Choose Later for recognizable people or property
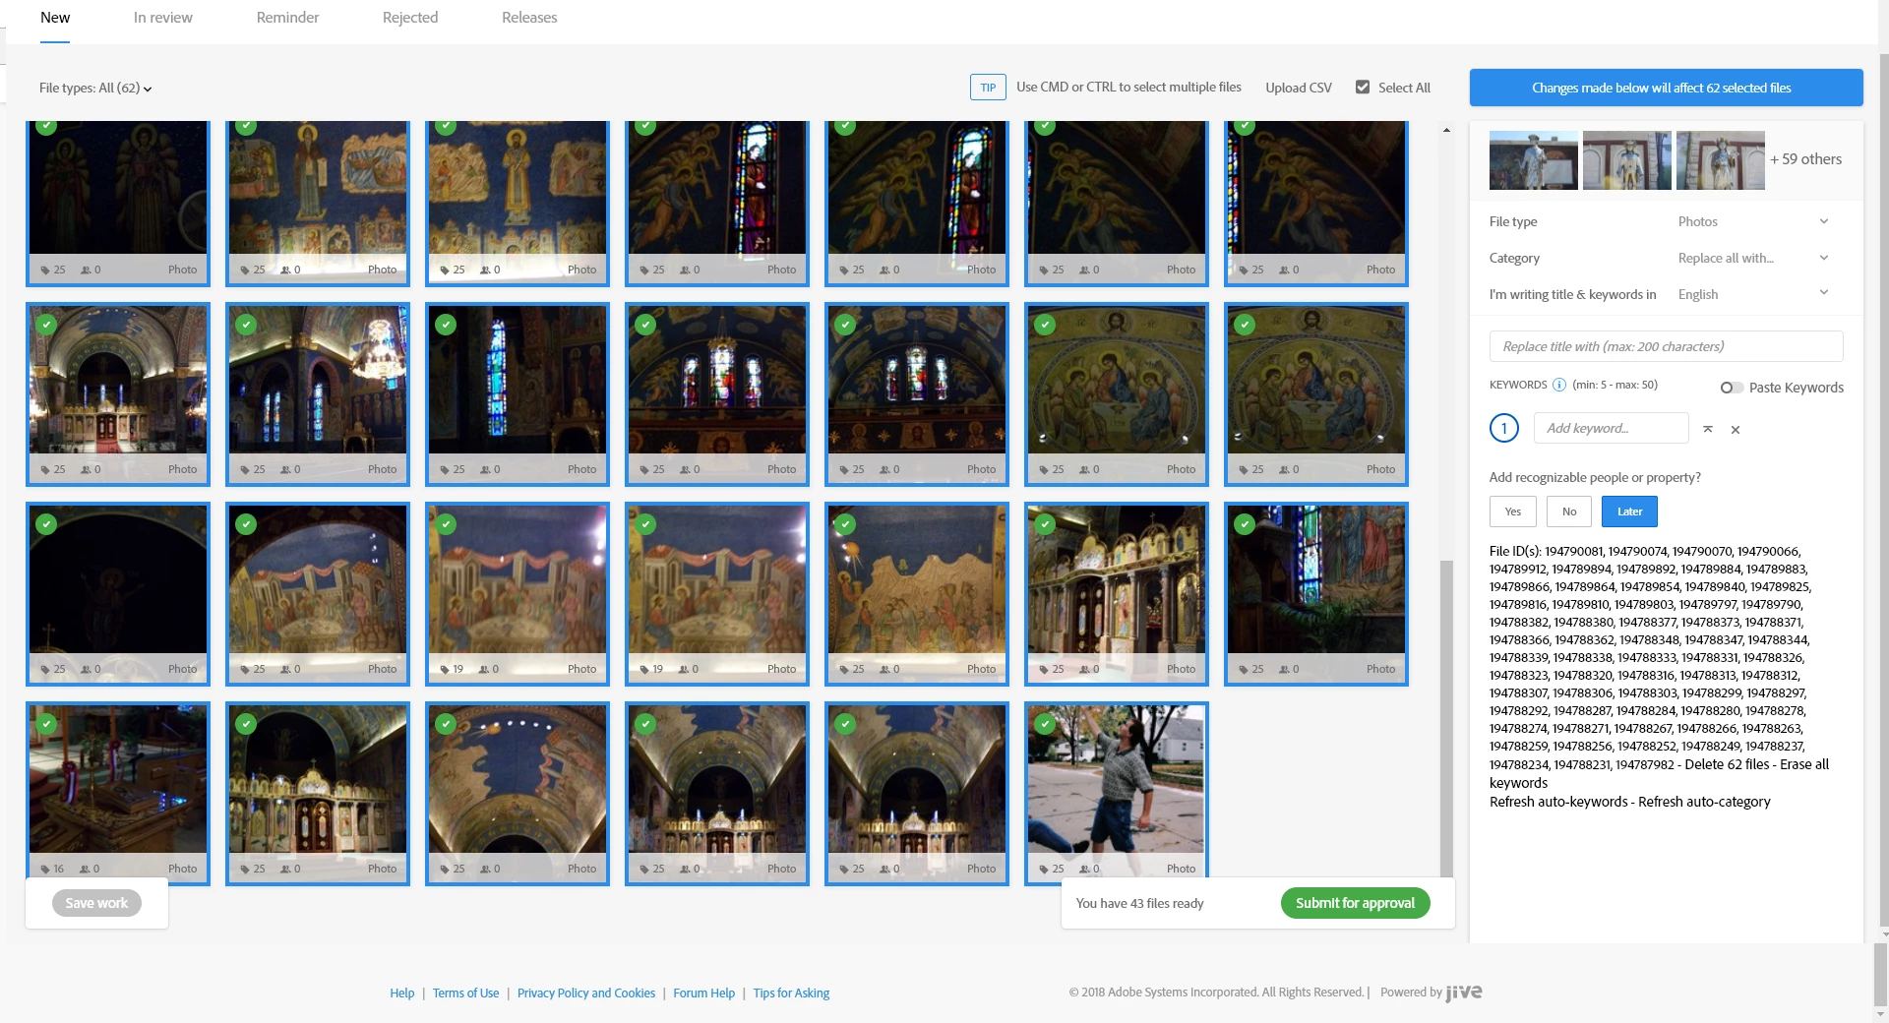This screenshot has height=1023, width=1889. [1629, 511]
